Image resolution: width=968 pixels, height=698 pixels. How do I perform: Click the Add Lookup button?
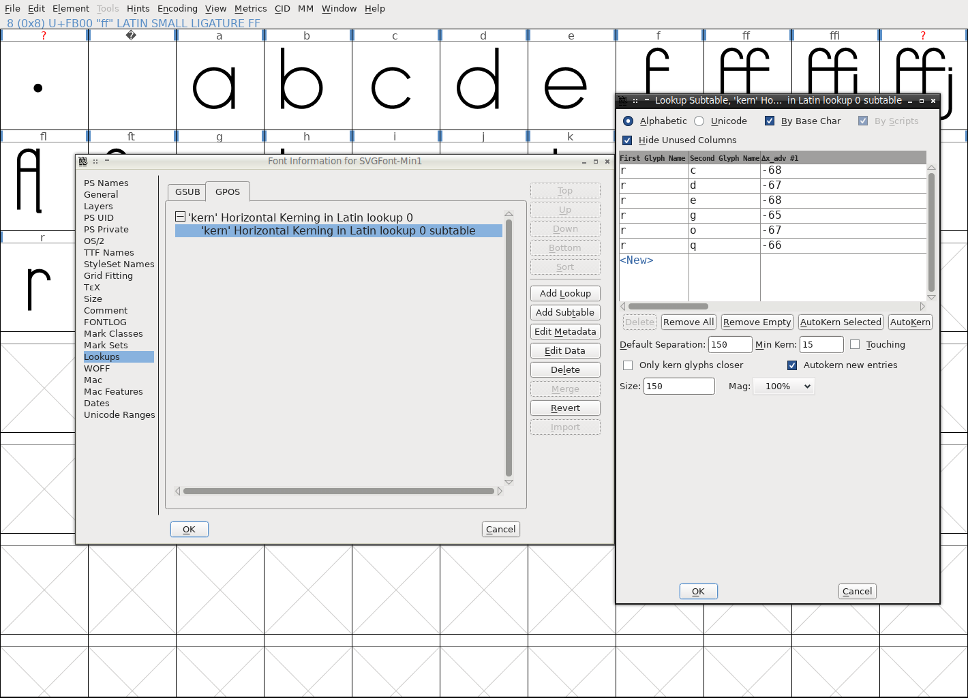click(x=565, y=293)
